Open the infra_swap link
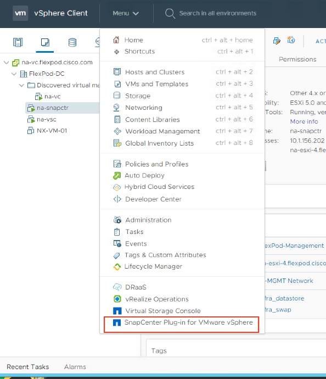 (x=278, y=310)
